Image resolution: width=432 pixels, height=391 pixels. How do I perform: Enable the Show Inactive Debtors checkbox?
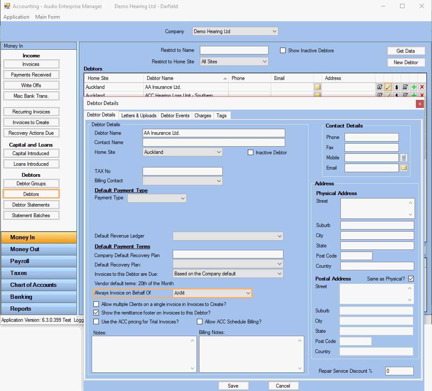point(283,51)
